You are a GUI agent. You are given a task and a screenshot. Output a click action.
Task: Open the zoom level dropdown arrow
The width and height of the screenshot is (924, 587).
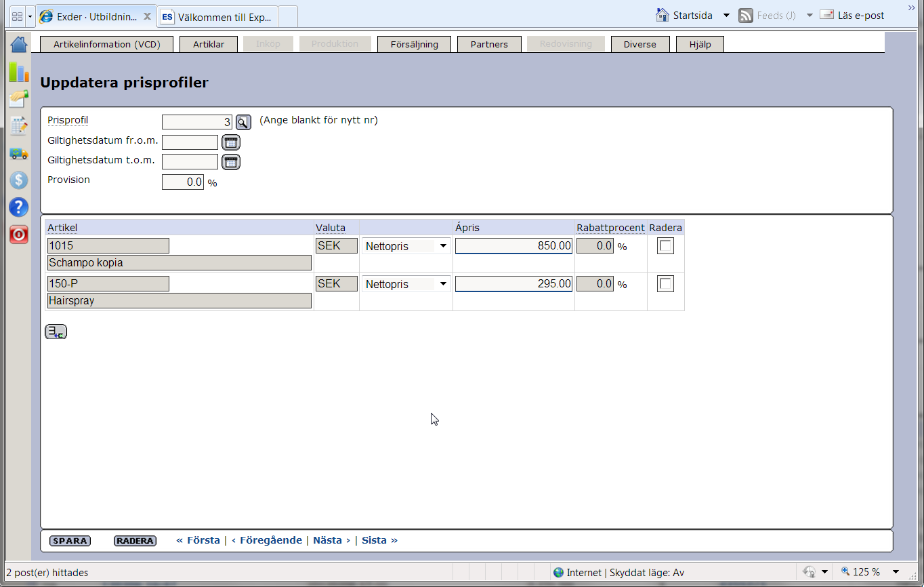896,572
